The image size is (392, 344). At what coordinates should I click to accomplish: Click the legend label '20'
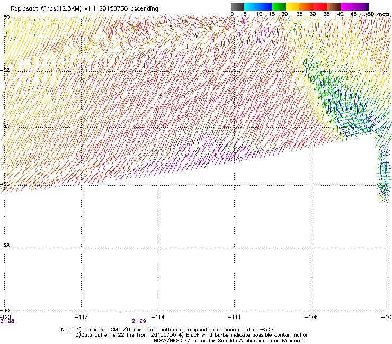click(284, 14)
